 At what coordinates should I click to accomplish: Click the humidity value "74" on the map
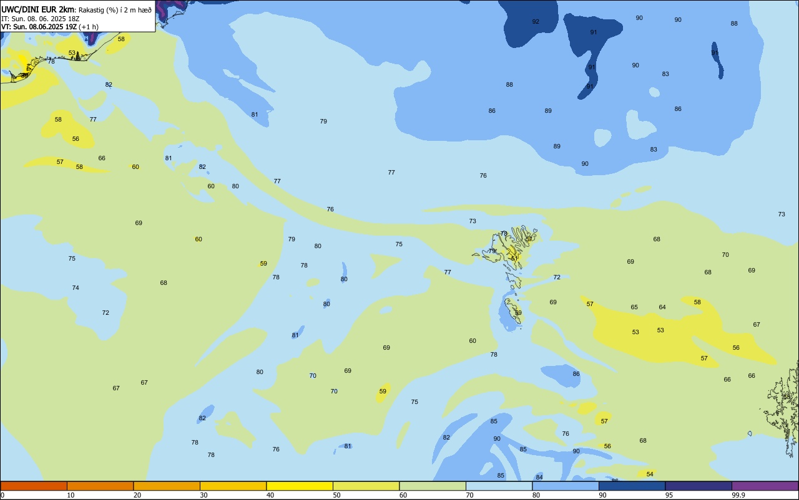coord(76,288)
